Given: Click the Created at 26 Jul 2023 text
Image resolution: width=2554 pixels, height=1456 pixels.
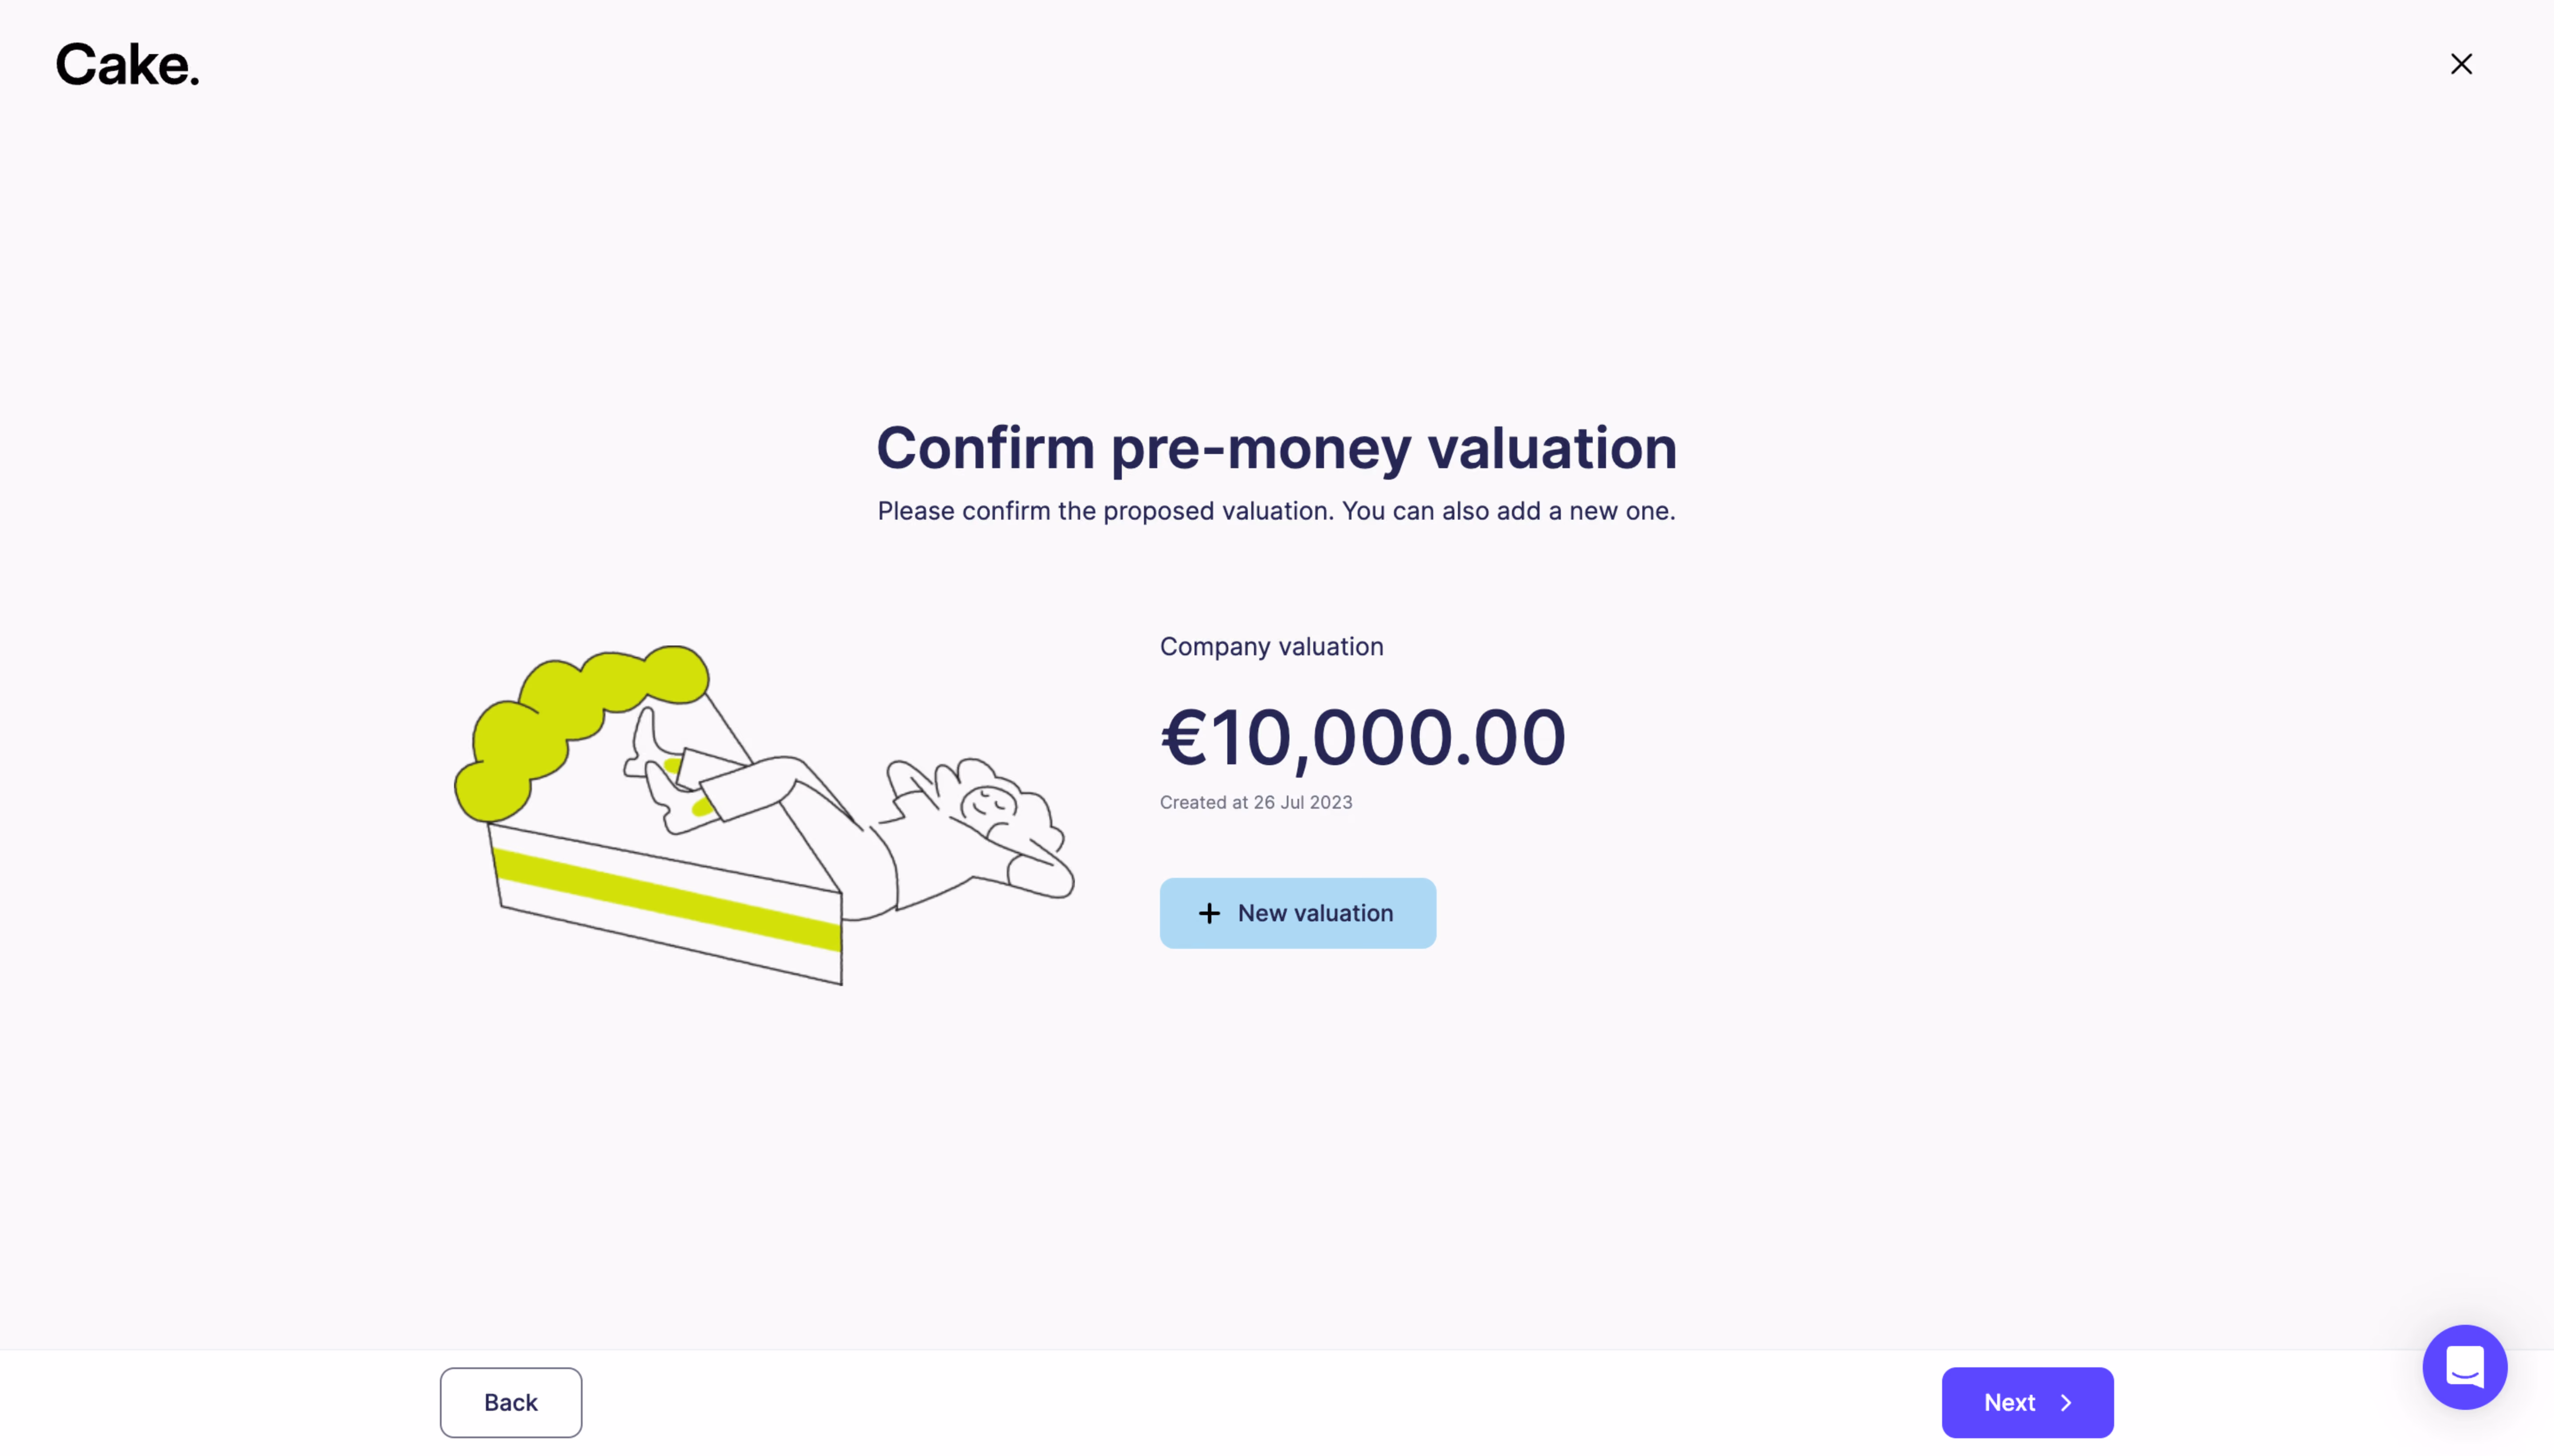Looking at the screenshot, I should [x=1256, y=802].
